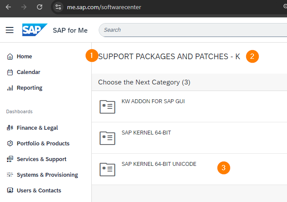Image resolution: width=287 pixels, height=202 pixels.
Task: Reload the page with the refresh icon
Action: point(40,7)
